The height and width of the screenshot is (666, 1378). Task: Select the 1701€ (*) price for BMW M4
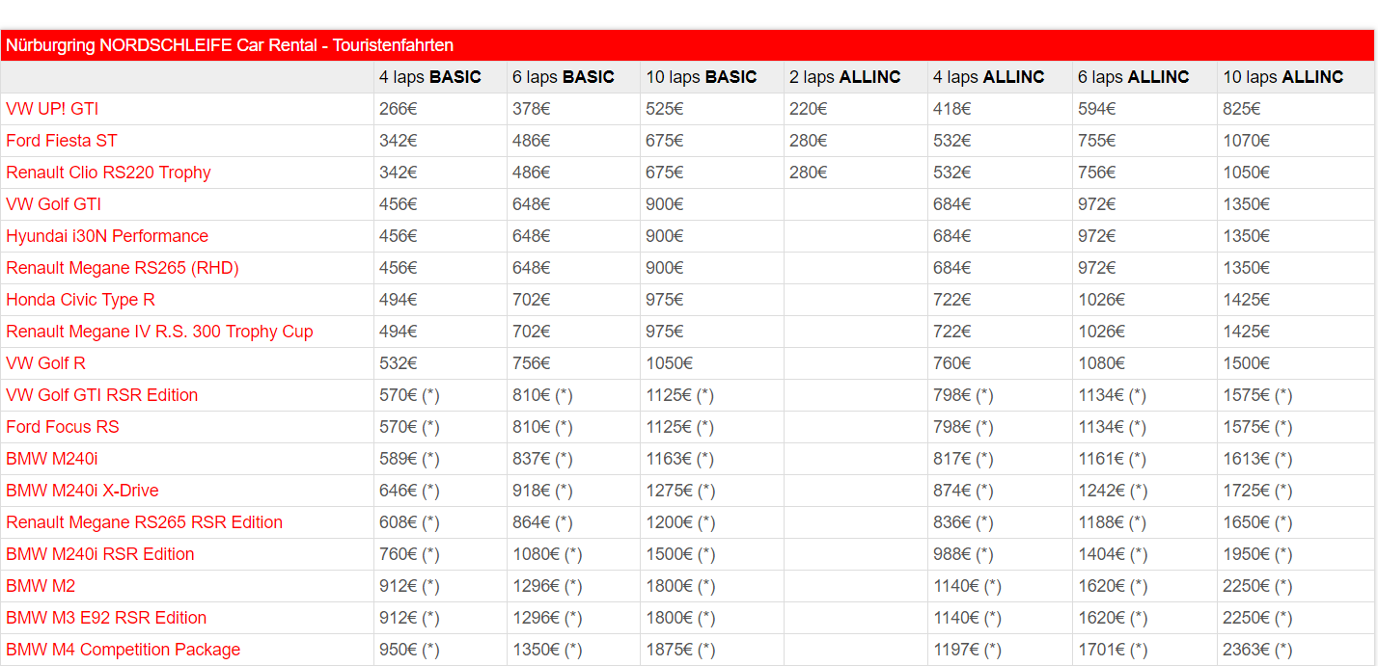[1113, 650]
